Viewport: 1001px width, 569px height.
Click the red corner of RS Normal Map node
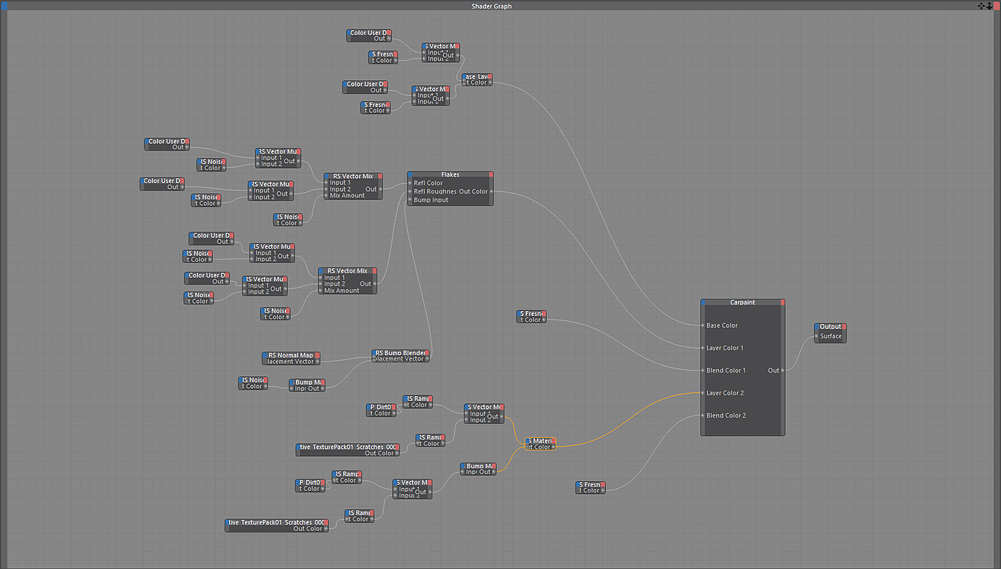[317, 355]
